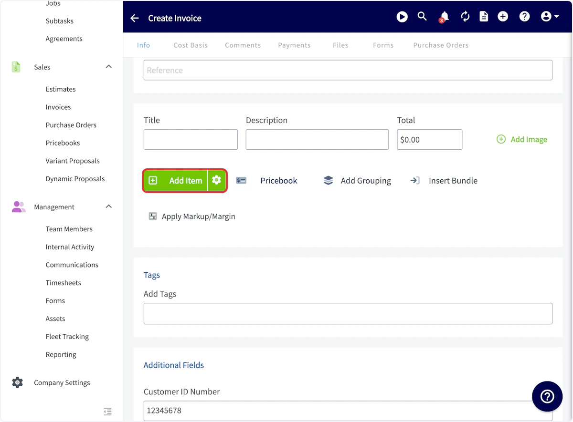
Task: Click the Pricebook card icon
Action: pyautogui.click(x=241, y=181)
